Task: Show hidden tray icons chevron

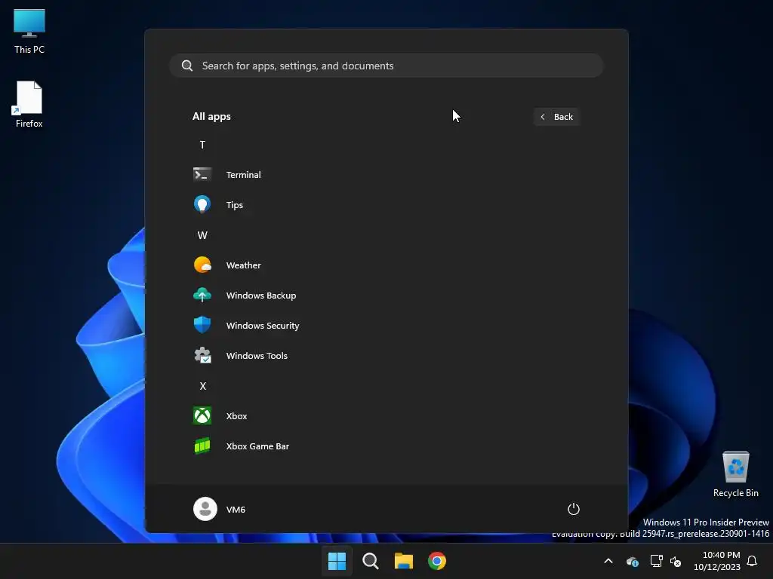Action: [608, 561]
